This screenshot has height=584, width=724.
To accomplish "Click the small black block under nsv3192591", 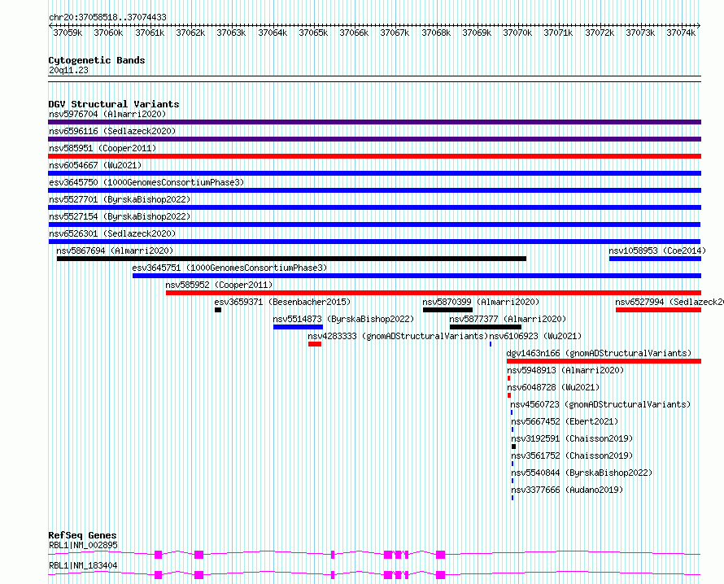I will 513,447.
